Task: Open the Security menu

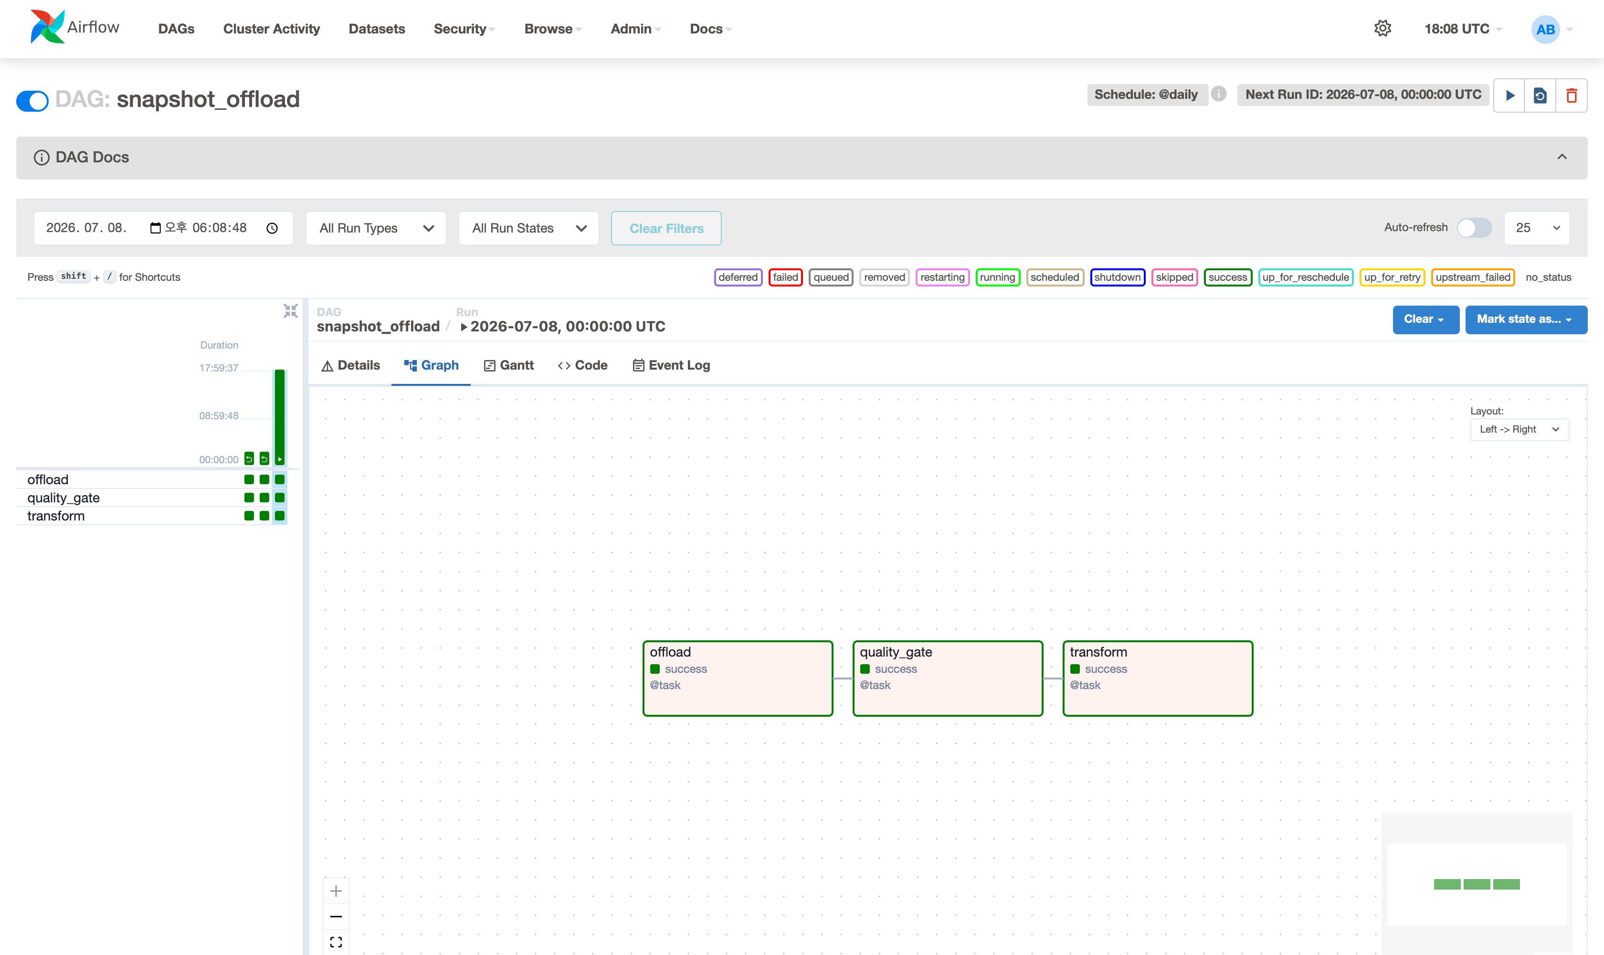Action: [x=464, y=29]
